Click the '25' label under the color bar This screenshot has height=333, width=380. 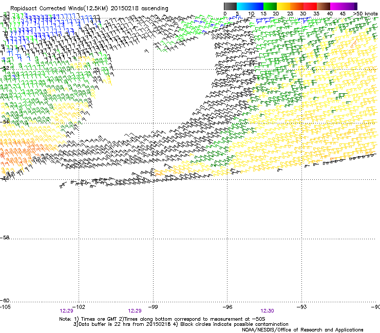(x=290, y=14)
